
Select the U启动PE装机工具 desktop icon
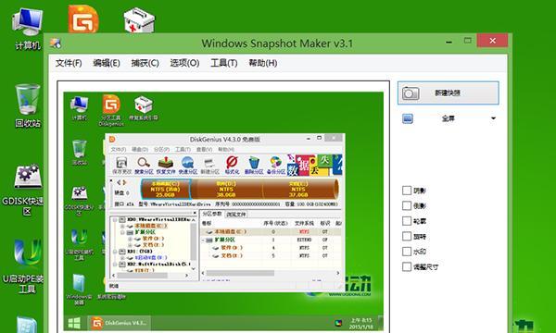[x=25, y=265]
